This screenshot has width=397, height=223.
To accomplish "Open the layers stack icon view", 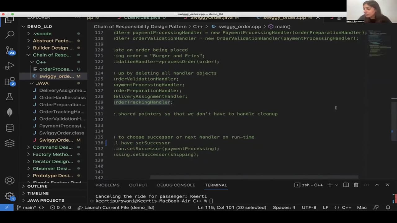I will point(10,143).
